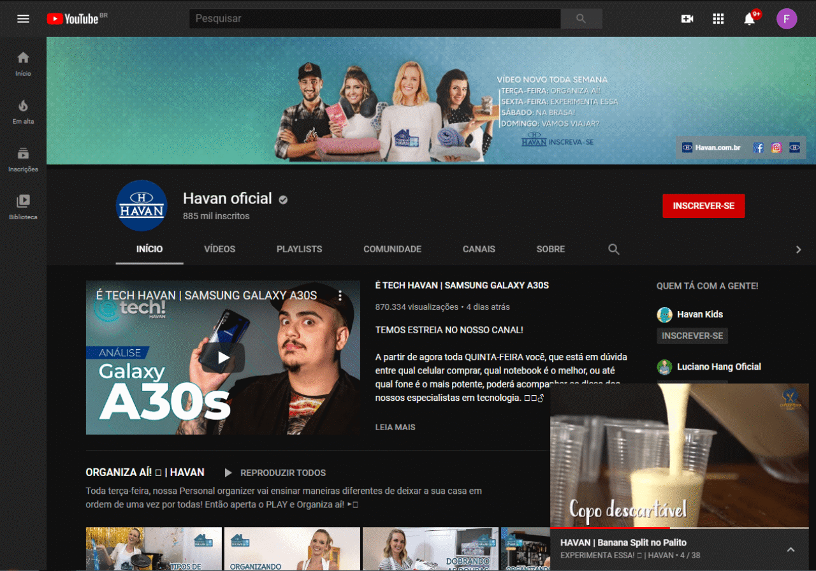Seek on the miniplayer progress bar

[x=680, y=528]
